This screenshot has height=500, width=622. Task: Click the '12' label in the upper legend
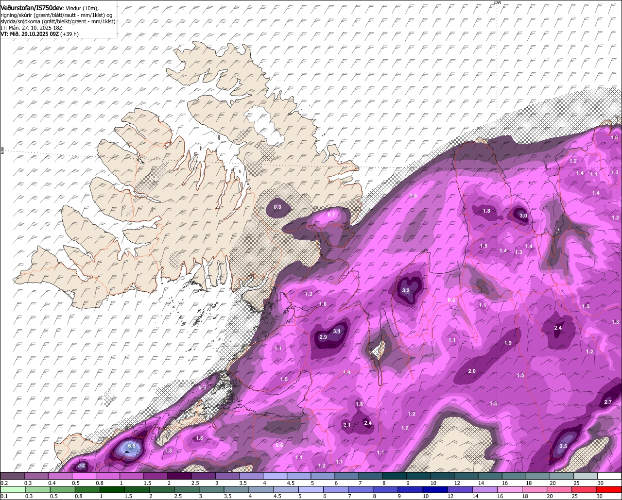point(457,483)
